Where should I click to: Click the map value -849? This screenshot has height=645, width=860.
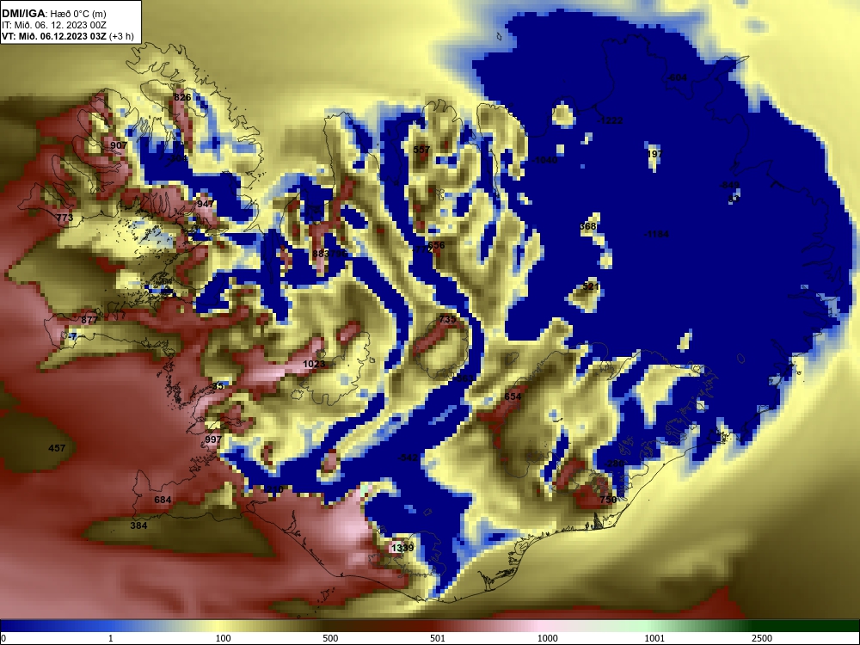click(x=730, y=186)
